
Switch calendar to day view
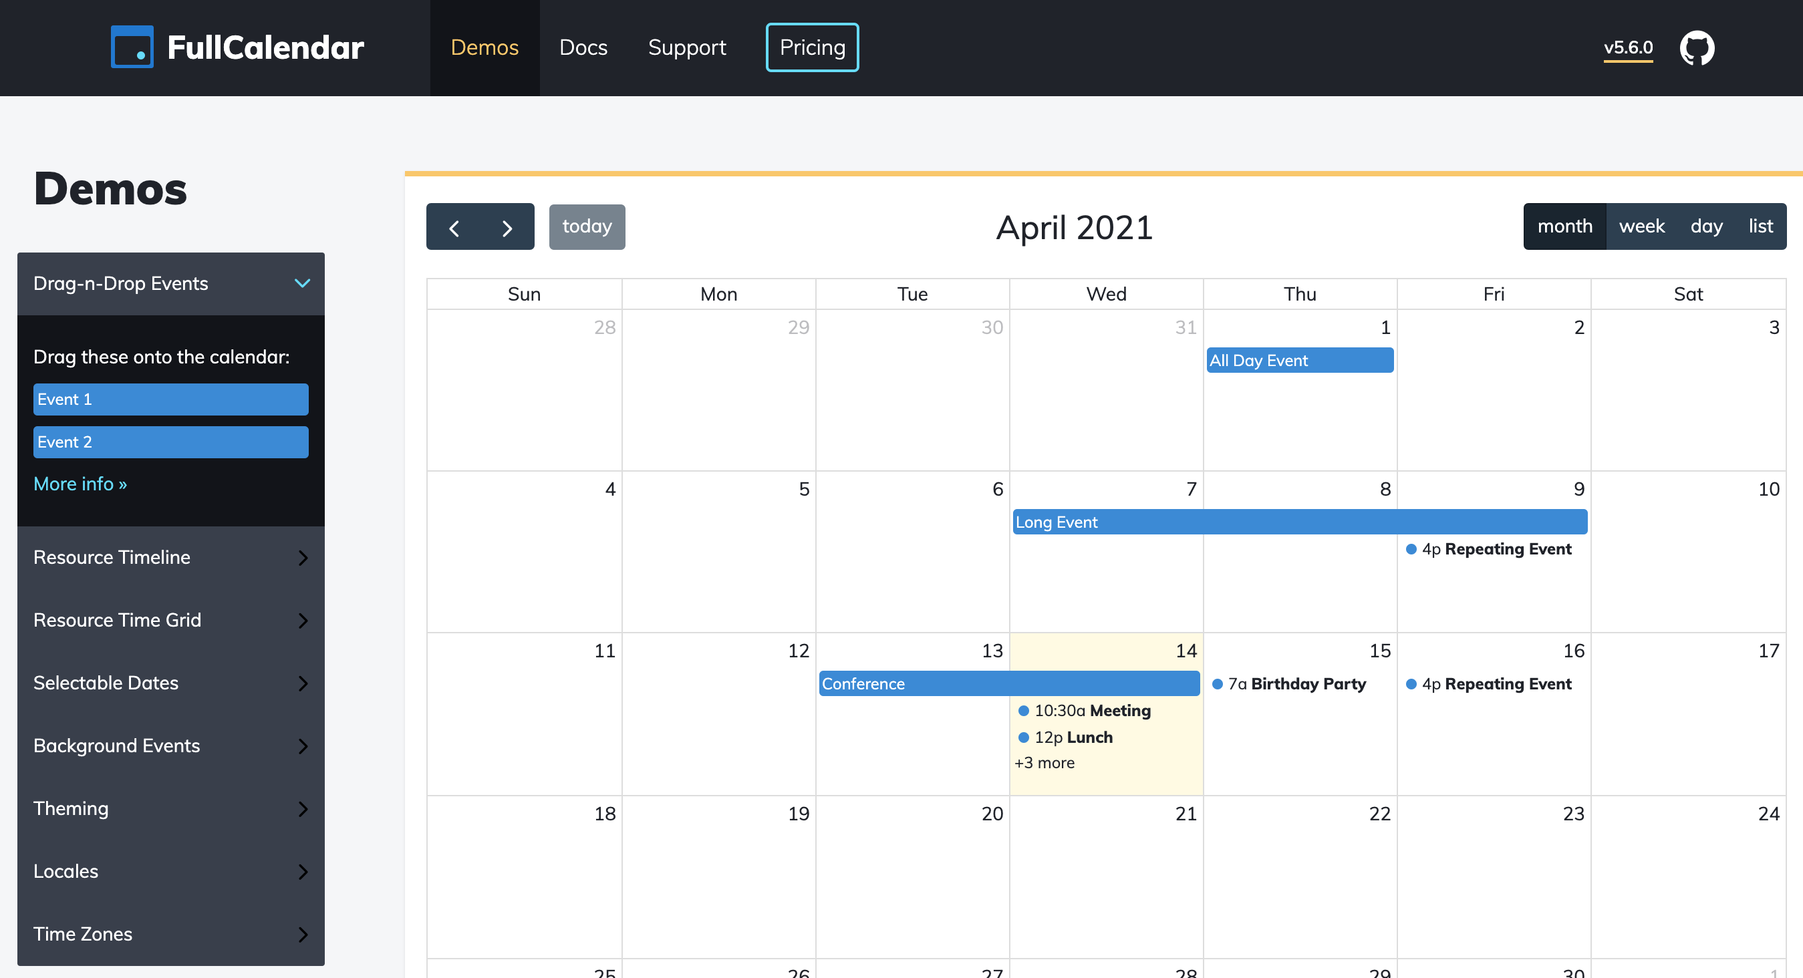[1705, 226]
